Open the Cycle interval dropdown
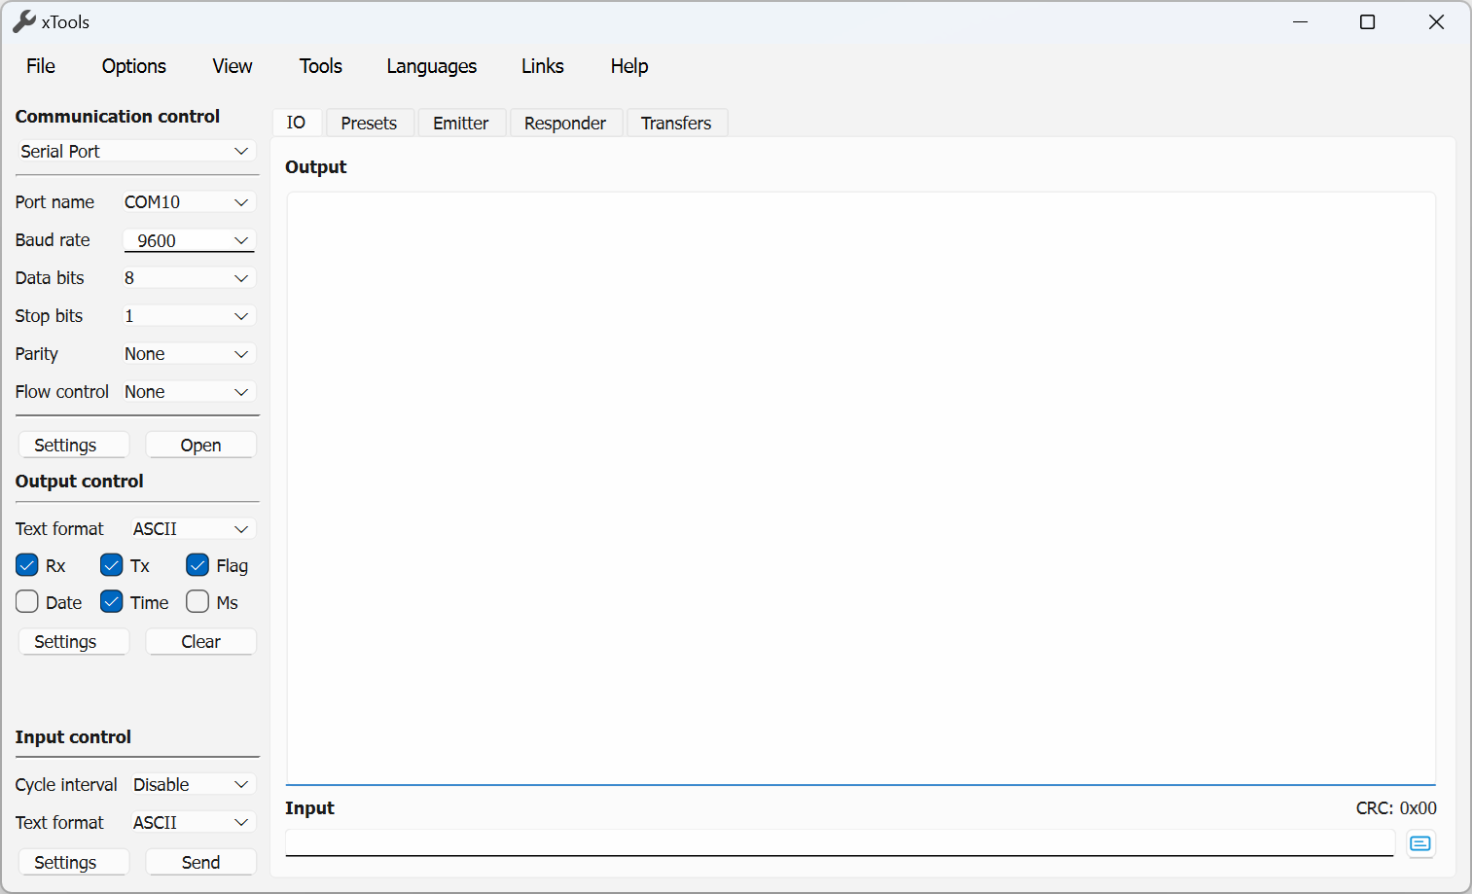Viewport: 1472px width, 894px height. 193,784
